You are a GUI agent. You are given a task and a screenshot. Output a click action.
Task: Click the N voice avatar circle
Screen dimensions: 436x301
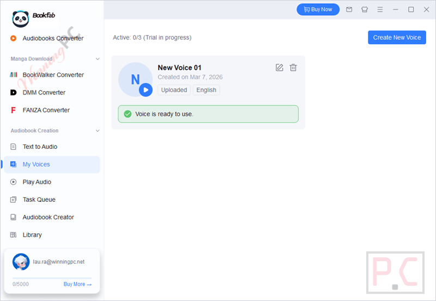[x=135, y=79]
